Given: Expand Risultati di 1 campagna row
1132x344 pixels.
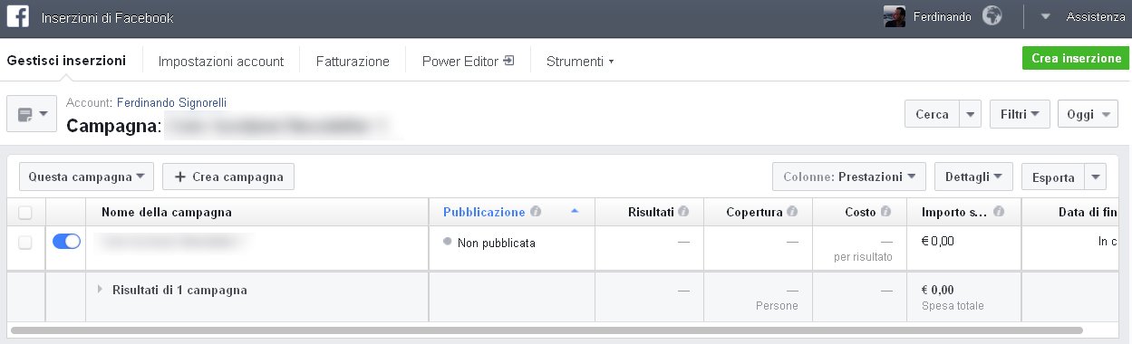Looking at the screenshot, I should (x=101, y=290).
